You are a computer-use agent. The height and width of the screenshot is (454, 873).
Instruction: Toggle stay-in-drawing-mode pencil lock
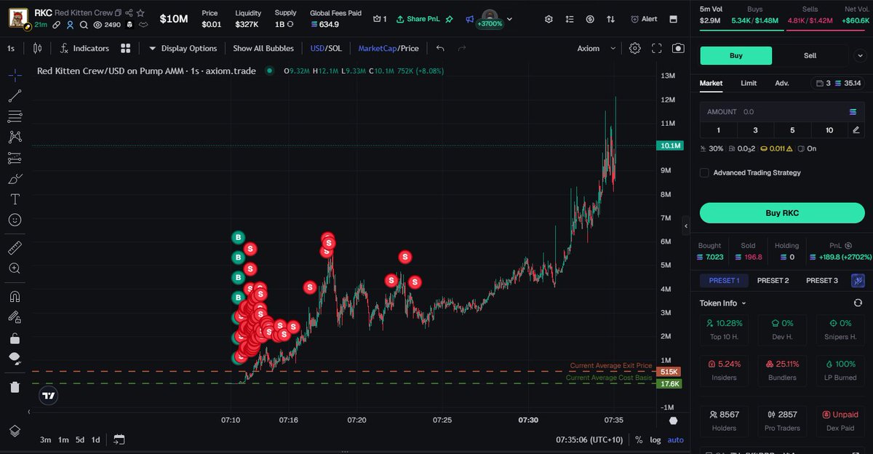(15, 317)
